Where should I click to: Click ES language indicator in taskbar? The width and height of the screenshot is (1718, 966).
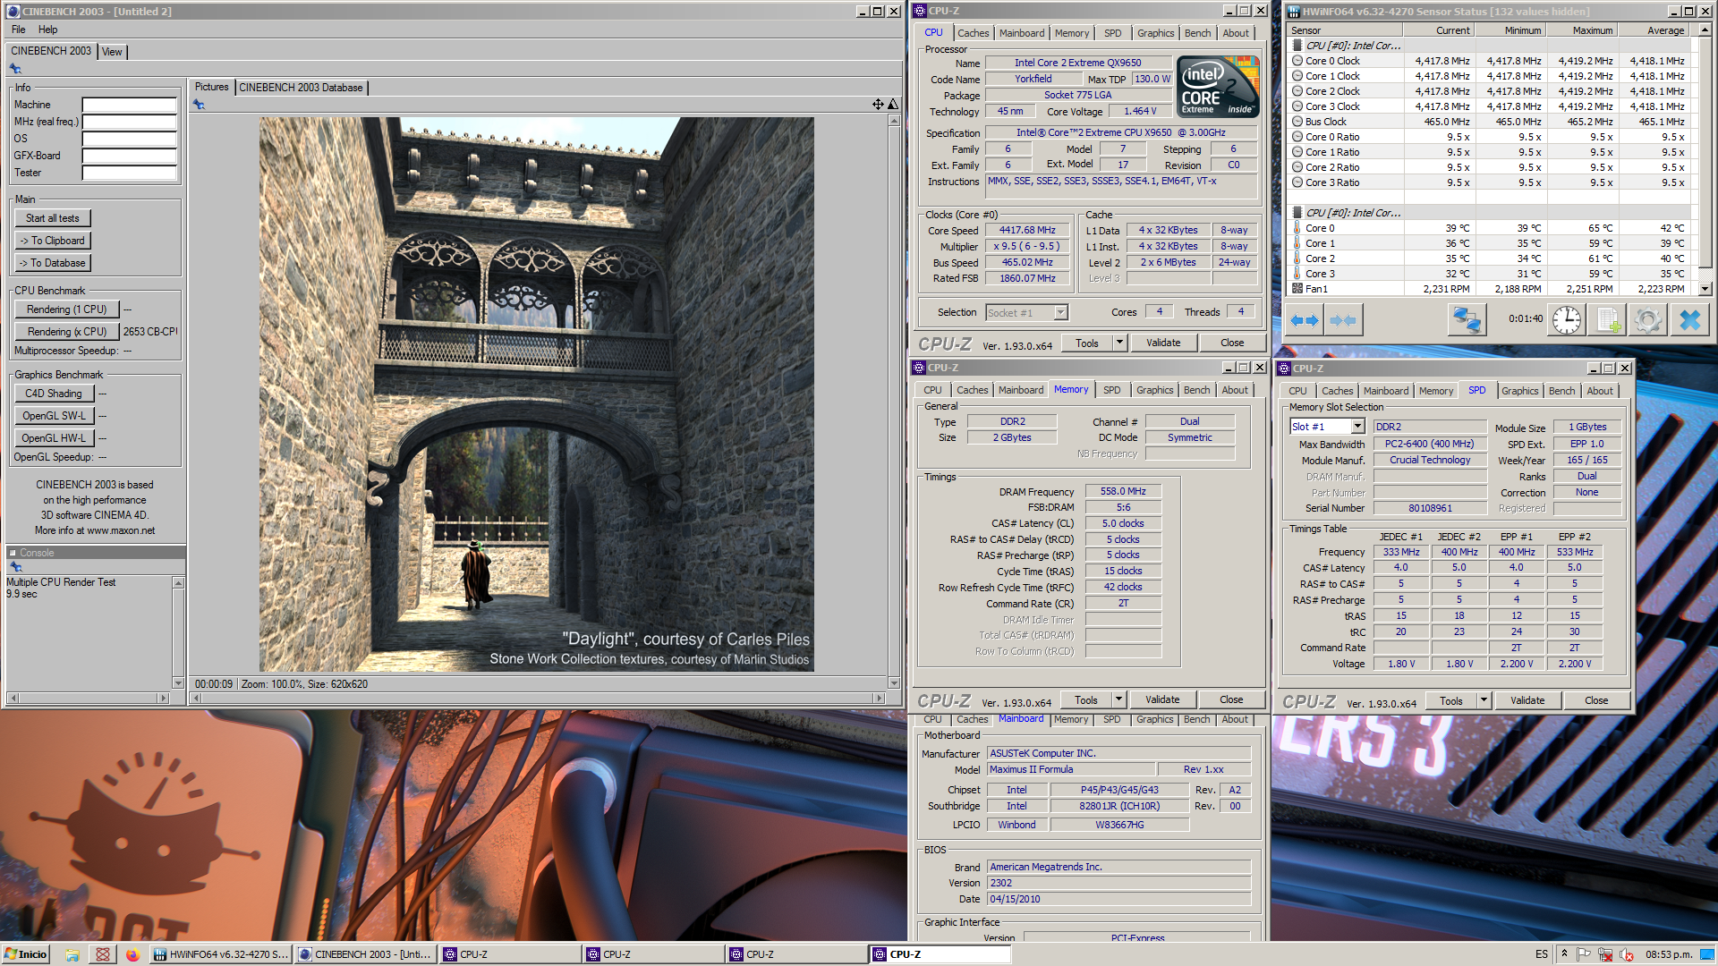pos(1542,954)
